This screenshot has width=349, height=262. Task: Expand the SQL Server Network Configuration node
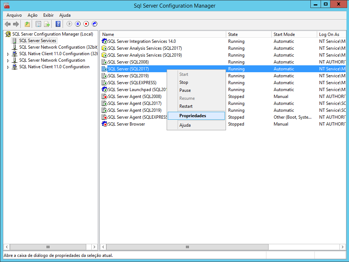click(x=8, y=60)
